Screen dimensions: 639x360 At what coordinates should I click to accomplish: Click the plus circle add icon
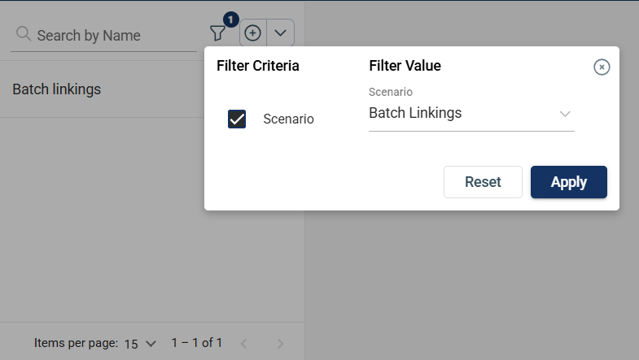pos(253,33)
